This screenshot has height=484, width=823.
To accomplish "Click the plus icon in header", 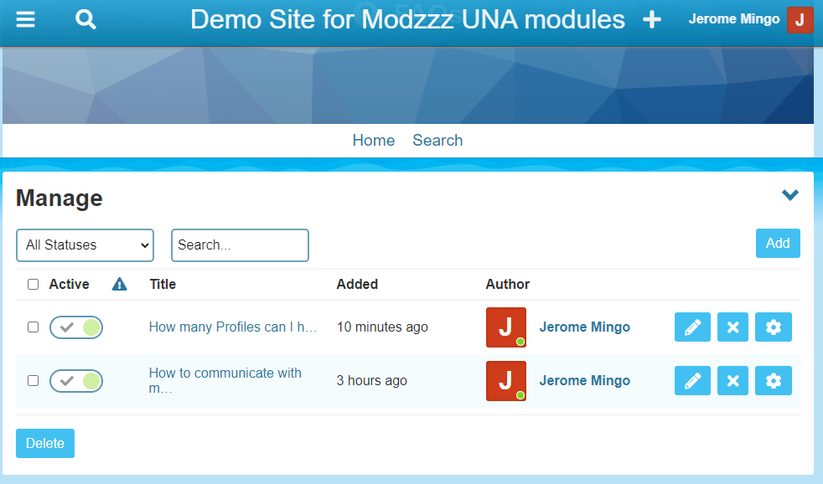I will (x=652, y=20).
